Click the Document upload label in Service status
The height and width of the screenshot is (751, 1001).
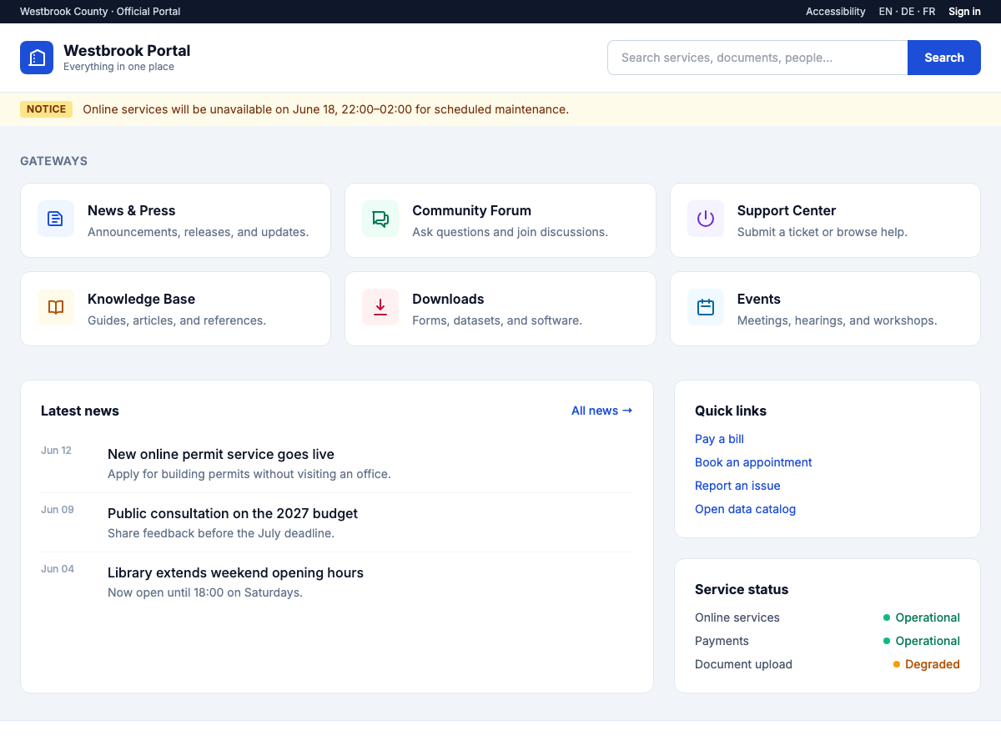point(743,664)
